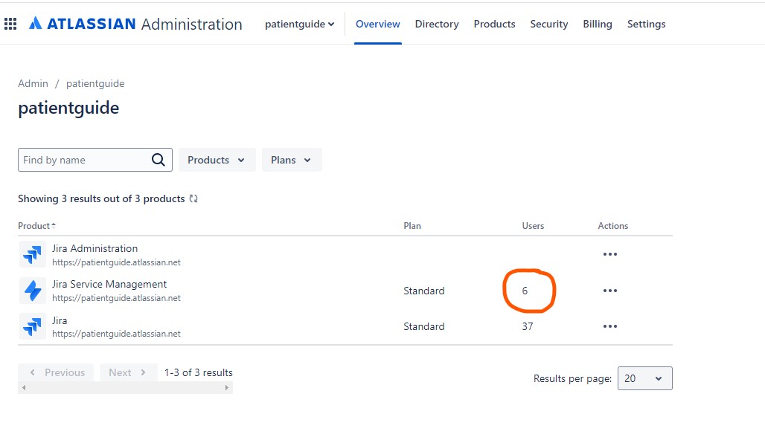Click the Standard plan for Jira Service Management
The width and height of the screenshot is (765, 440).
pos(423,291)
